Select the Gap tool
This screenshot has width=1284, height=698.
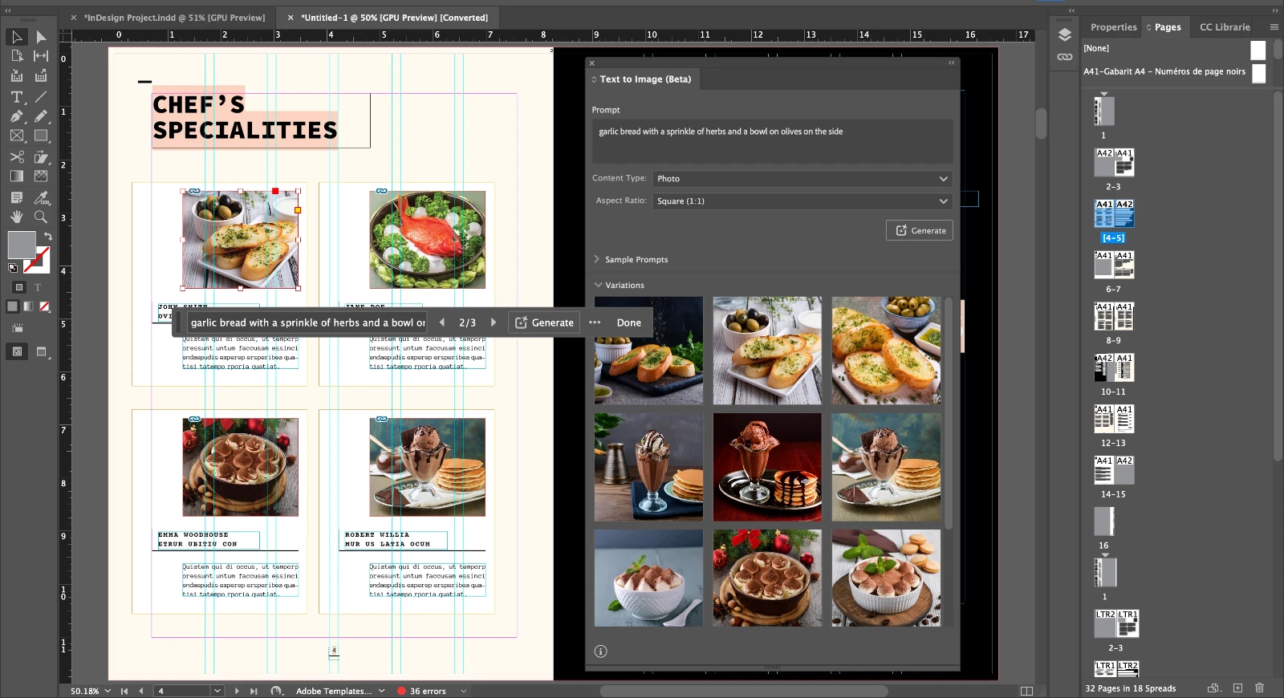click(41, 56)
